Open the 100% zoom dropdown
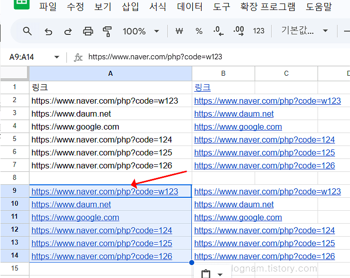This screenshot has height=278, width=350. coord(141,31)
